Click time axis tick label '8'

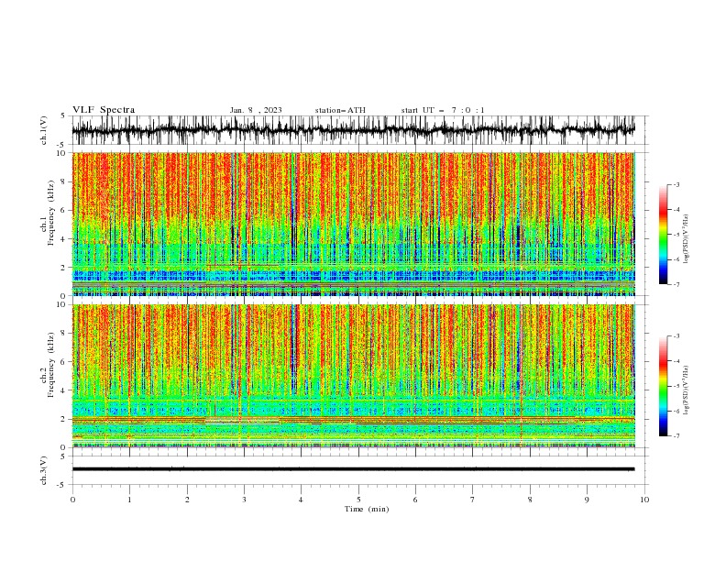point(530,500)
